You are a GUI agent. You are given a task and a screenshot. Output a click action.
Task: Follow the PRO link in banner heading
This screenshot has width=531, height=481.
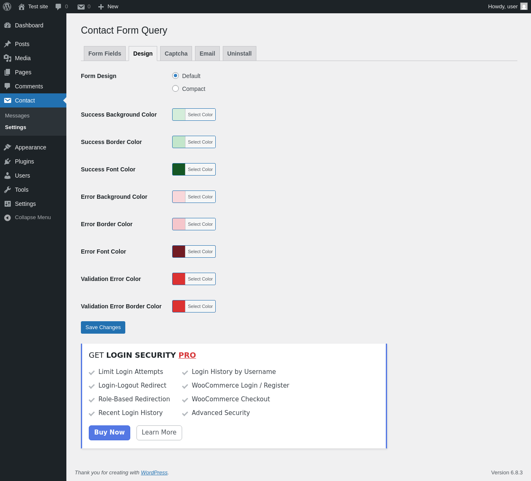coord(187,355)
